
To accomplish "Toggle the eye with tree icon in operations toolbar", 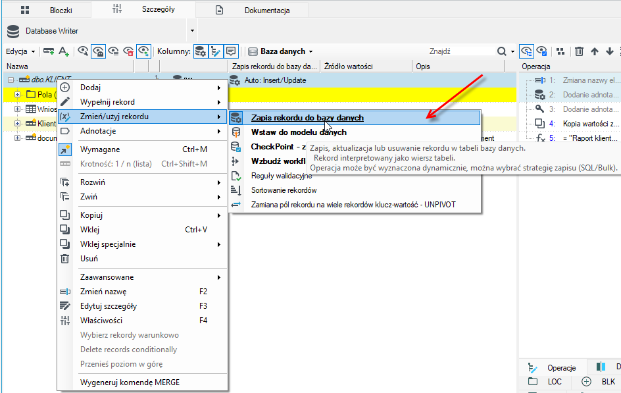I will (x=526, y=51).
